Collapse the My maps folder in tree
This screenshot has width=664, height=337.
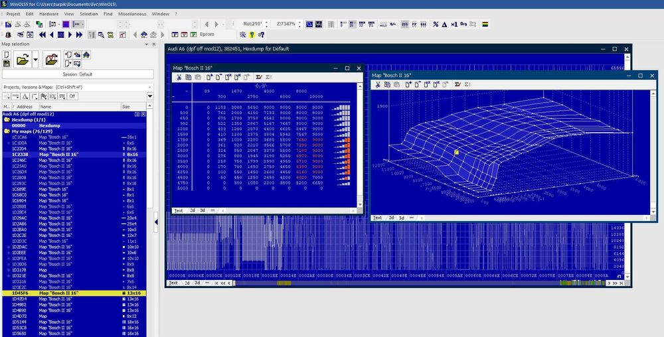(7, 131)
